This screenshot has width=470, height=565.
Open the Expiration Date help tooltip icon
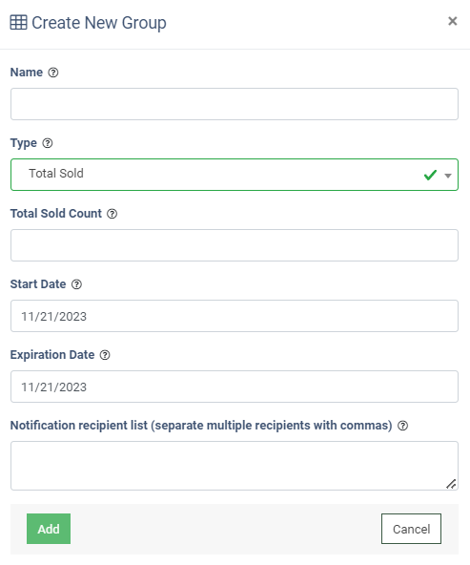[x=105, y=355]
